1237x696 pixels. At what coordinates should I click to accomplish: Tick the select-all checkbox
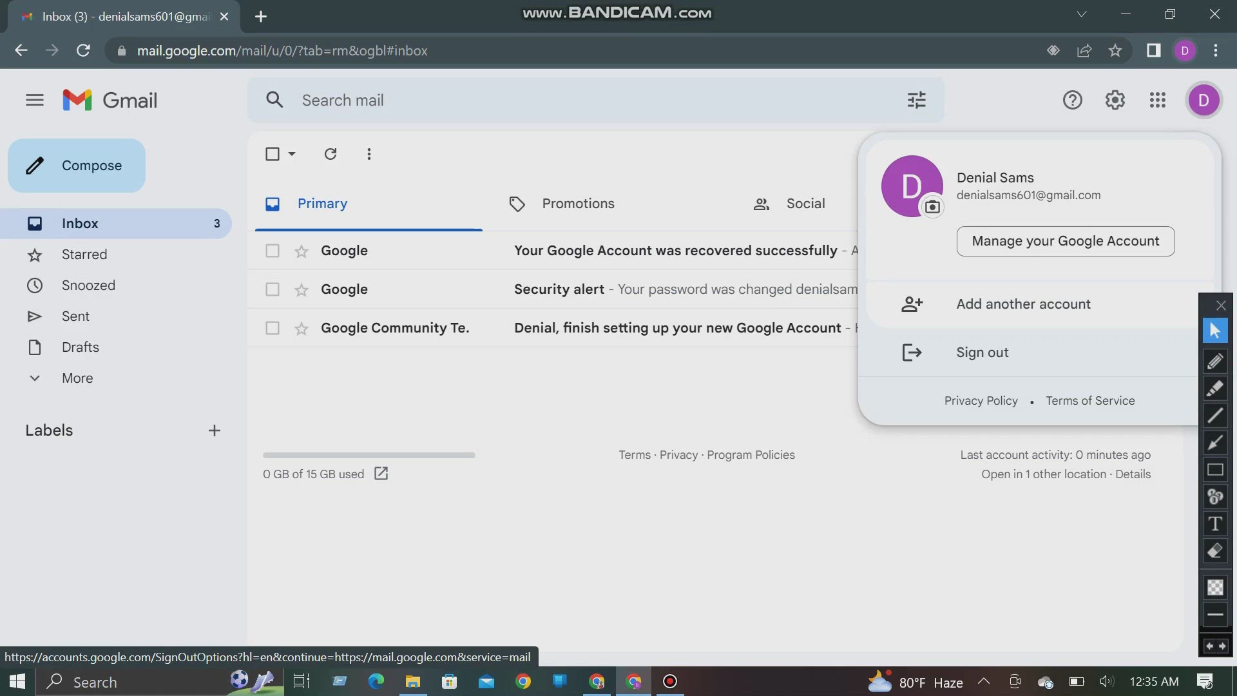[x=273, y=154]
